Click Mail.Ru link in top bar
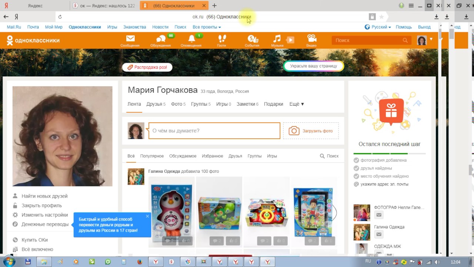 coord(14,27)
